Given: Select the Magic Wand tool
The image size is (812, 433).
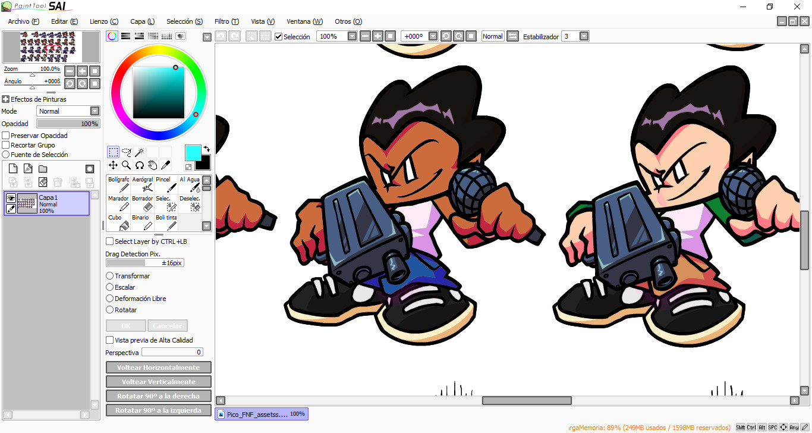Looking at the screenshot, I should (x=139, y=152).
